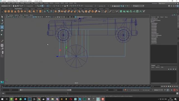The width and height of the screenshot is (179, 101).
Task: Open the menu set dropdown
Action: 6,6
